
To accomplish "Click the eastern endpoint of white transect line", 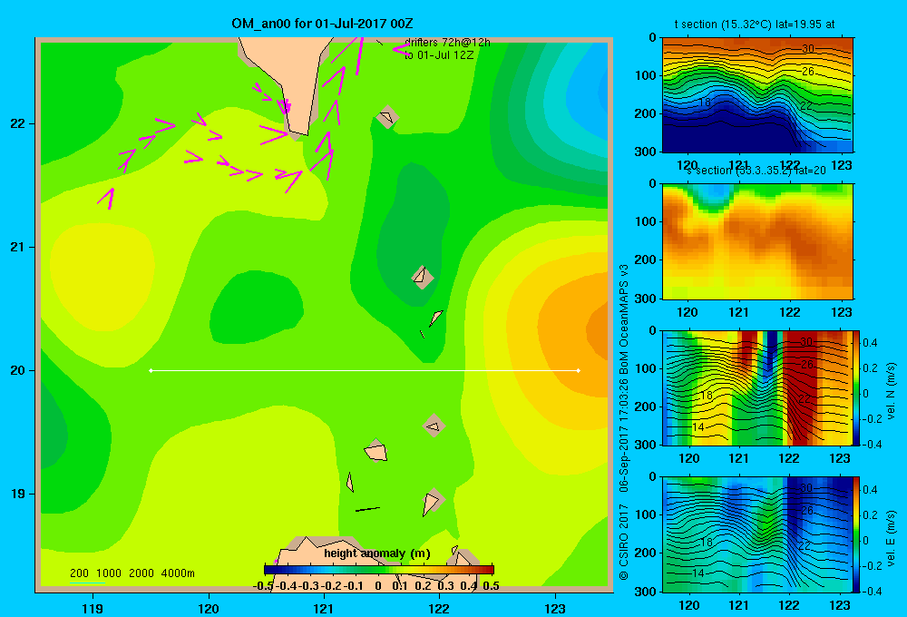I will click(579, 370).
